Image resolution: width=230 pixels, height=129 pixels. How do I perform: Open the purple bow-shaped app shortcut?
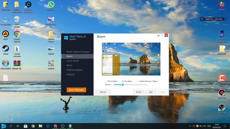[x=51, y=21]
